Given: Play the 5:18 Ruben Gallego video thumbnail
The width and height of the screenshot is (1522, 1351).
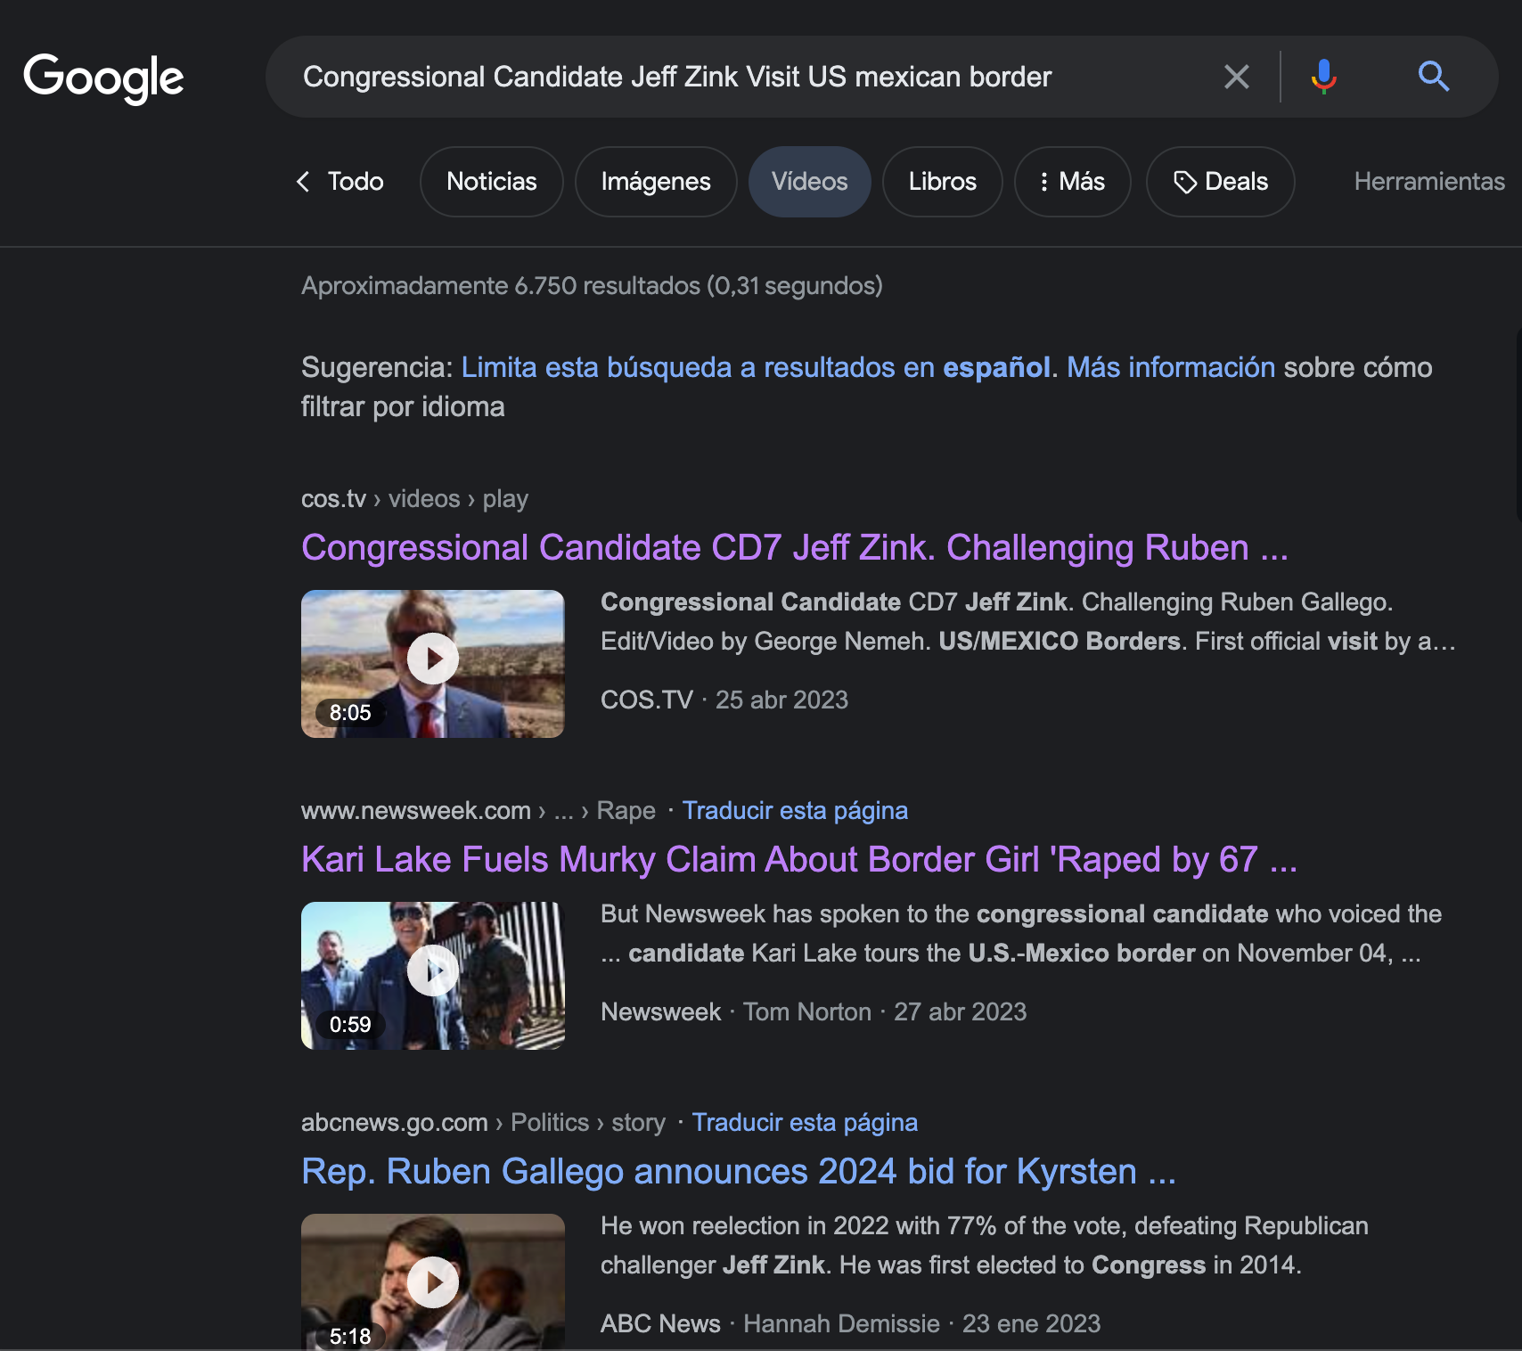Looking at the screenshot, I should coord(433,1282).
